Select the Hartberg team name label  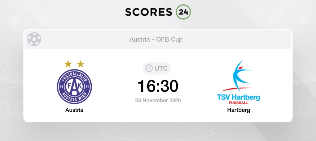click(x=239, y=110)
